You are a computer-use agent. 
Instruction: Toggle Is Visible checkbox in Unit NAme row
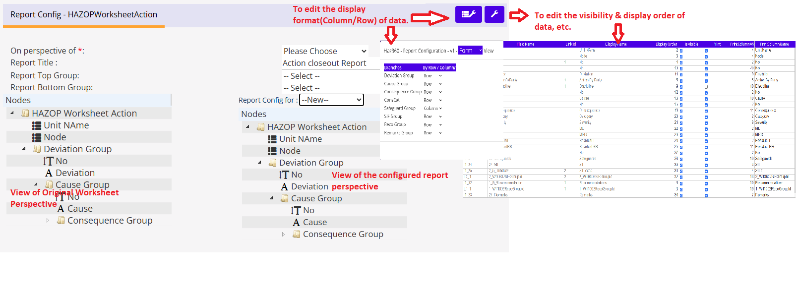(x=681, y=51)
